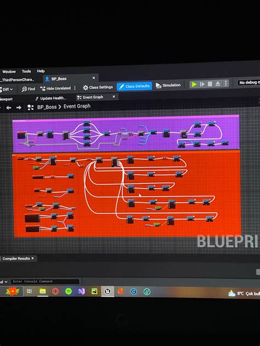Open the Help menu

[41, 71]
